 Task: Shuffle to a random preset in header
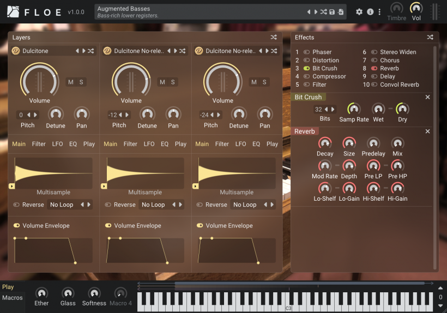coord(324,12)
